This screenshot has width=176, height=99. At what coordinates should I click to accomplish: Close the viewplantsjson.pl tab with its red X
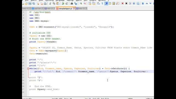(x=74, y=9)
